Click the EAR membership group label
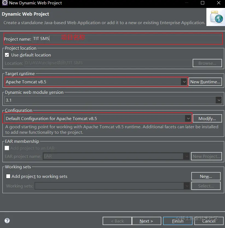 click(22, 141)
